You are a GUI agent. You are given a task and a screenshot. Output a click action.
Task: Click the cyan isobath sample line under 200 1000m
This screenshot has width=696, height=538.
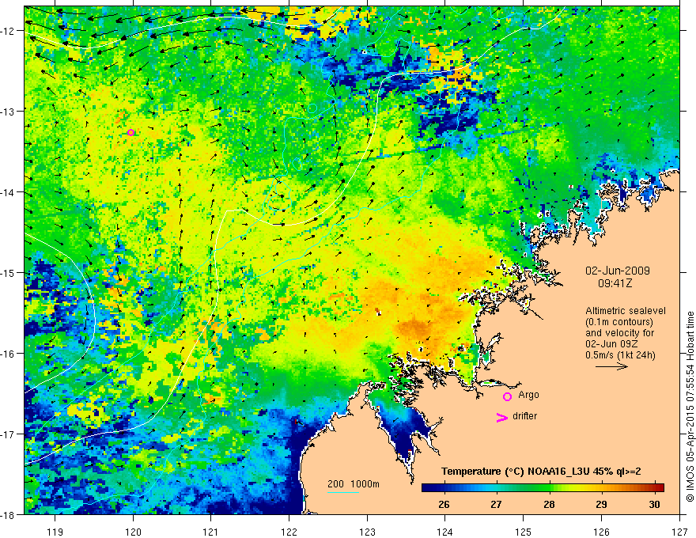pos(343,492)
